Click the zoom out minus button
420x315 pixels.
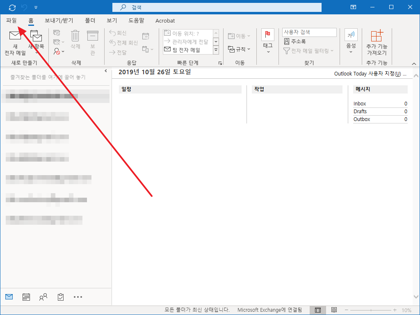pos(346,310)
